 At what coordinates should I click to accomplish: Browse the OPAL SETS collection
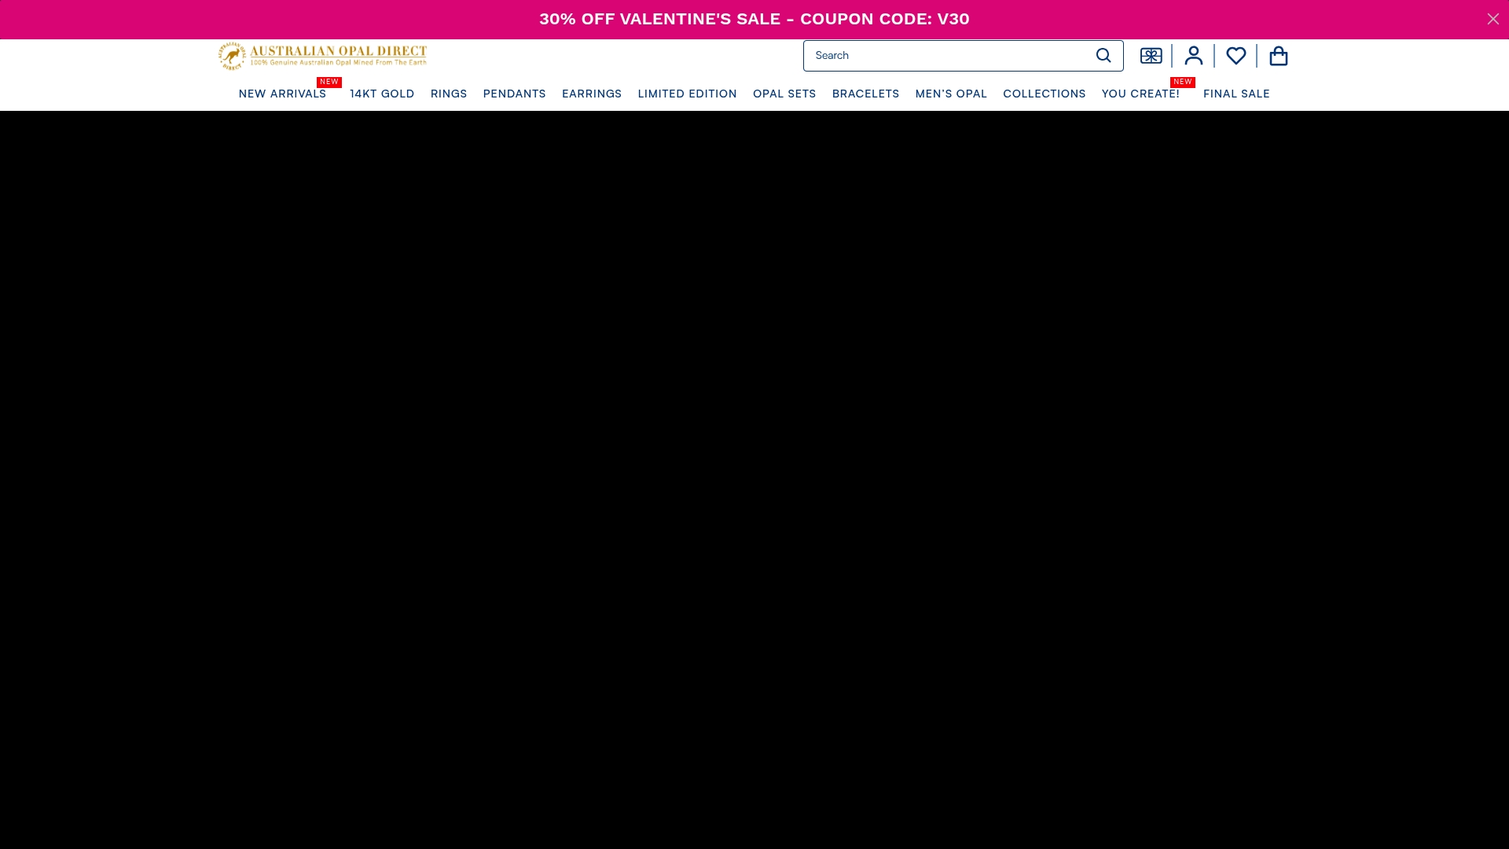tap(784, 94)
